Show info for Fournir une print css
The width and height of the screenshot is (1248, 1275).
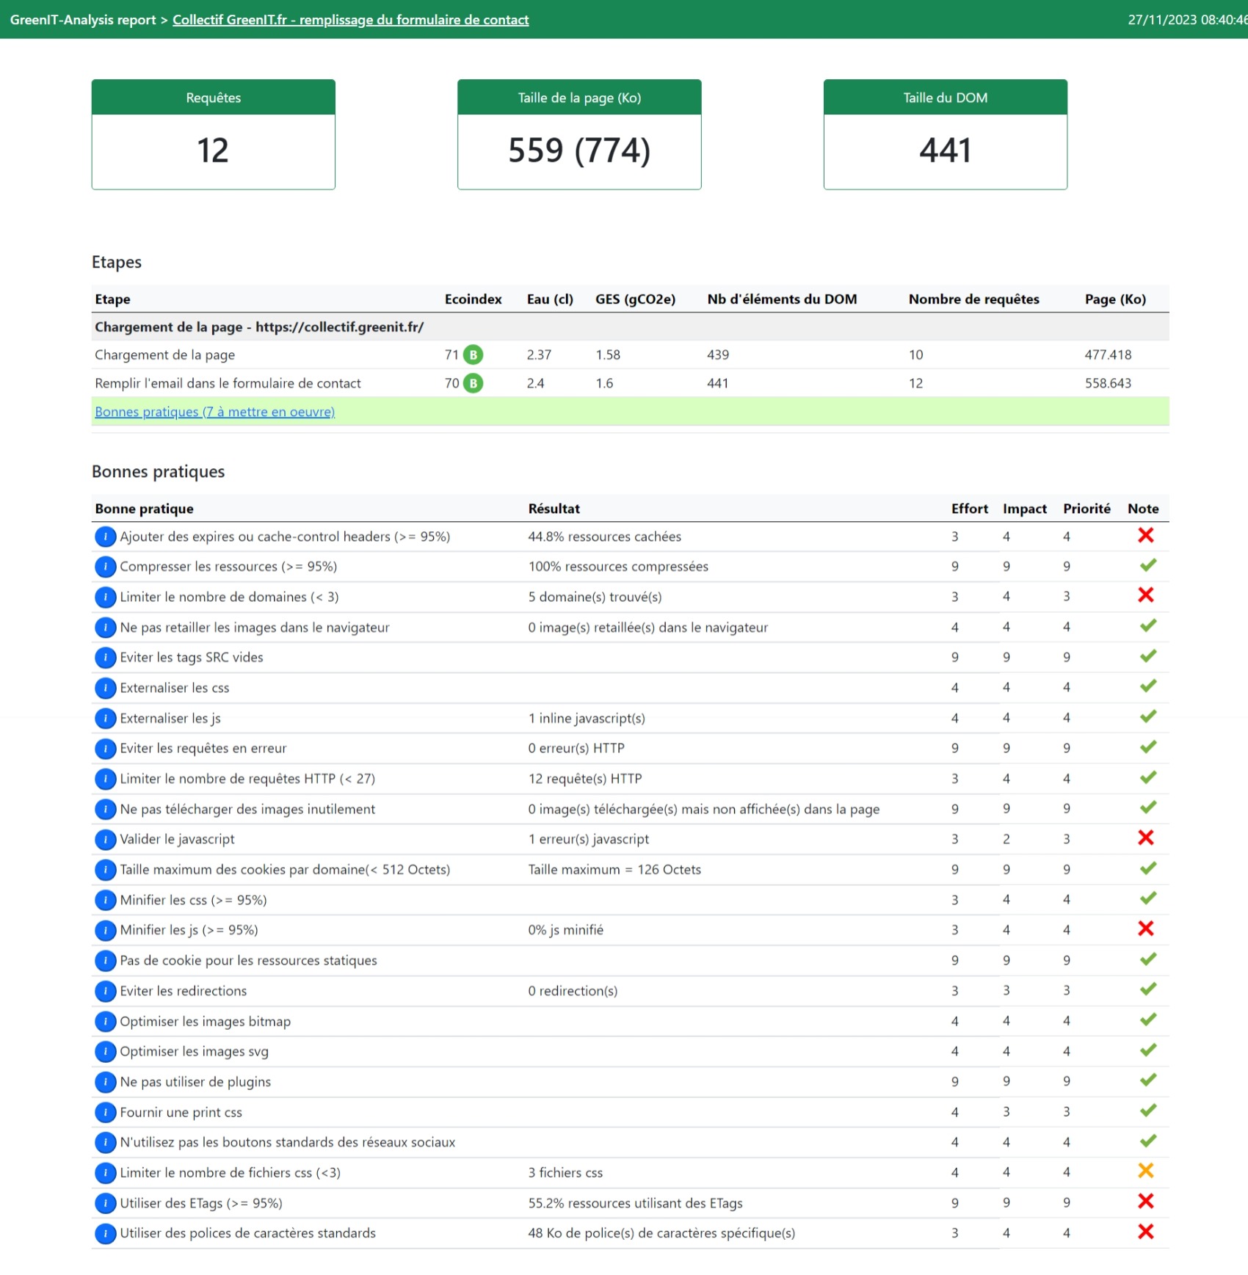point(105,1112)
